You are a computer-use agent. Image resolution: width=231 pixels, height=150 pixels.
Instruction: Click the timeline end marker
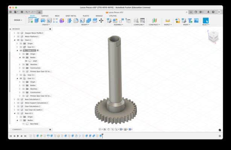click(x=102, y=136)
